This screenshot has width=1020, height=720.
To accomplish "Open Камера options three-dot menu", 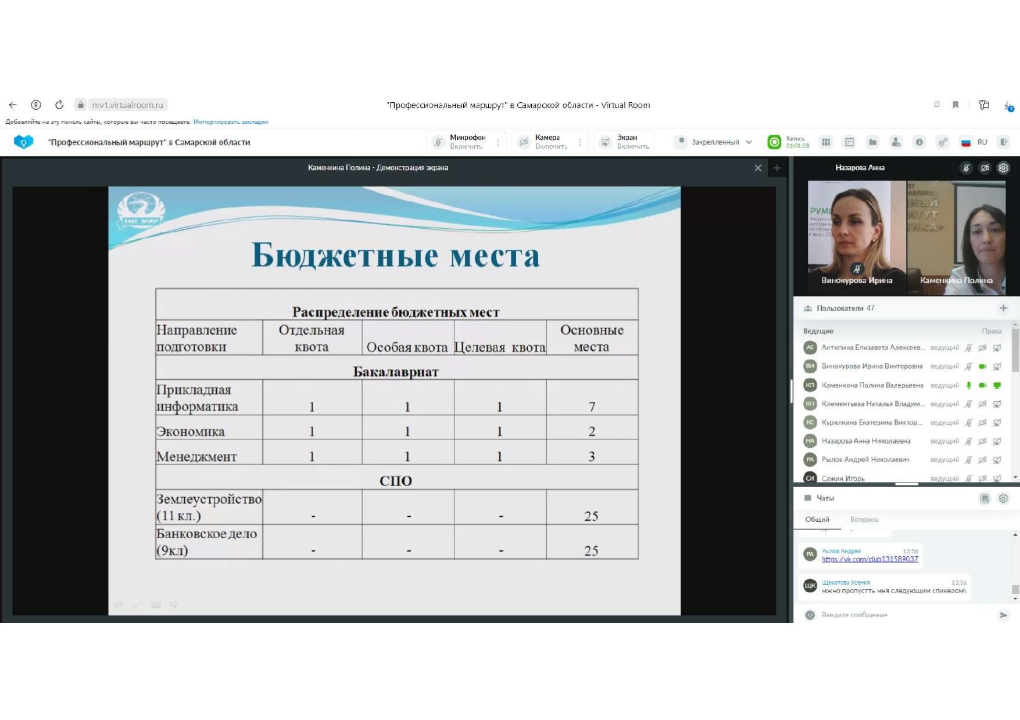I will tap(580, 142).
